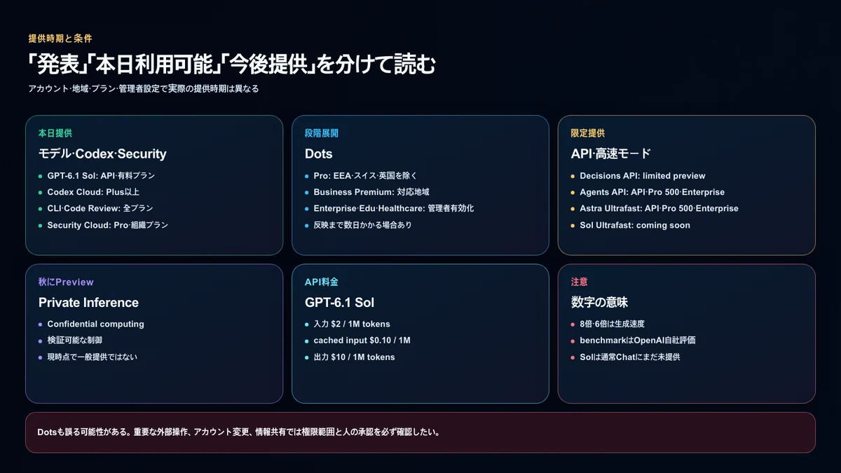This screenshot has width=841, height=473.
Task: Click the '限定提供' card label
Action: (x=588, y=133)
